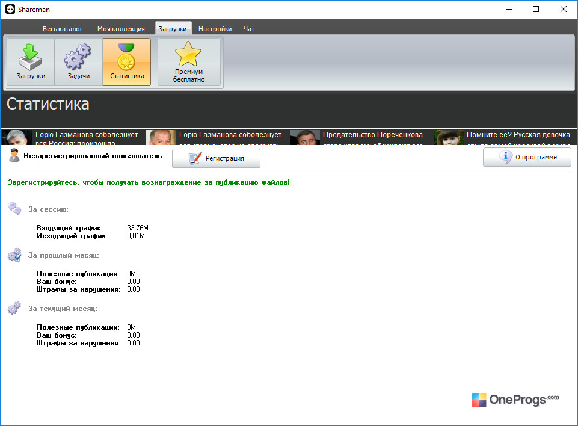This screenshot has height=426, width=578.
Task: Close the Shareman window
Action: coord(563,9)
